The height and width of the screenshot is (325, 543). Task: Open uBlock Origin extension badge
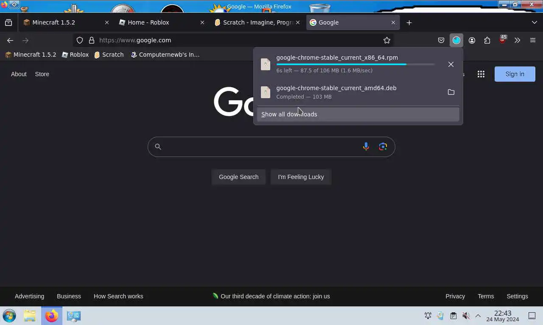point(502,40)
